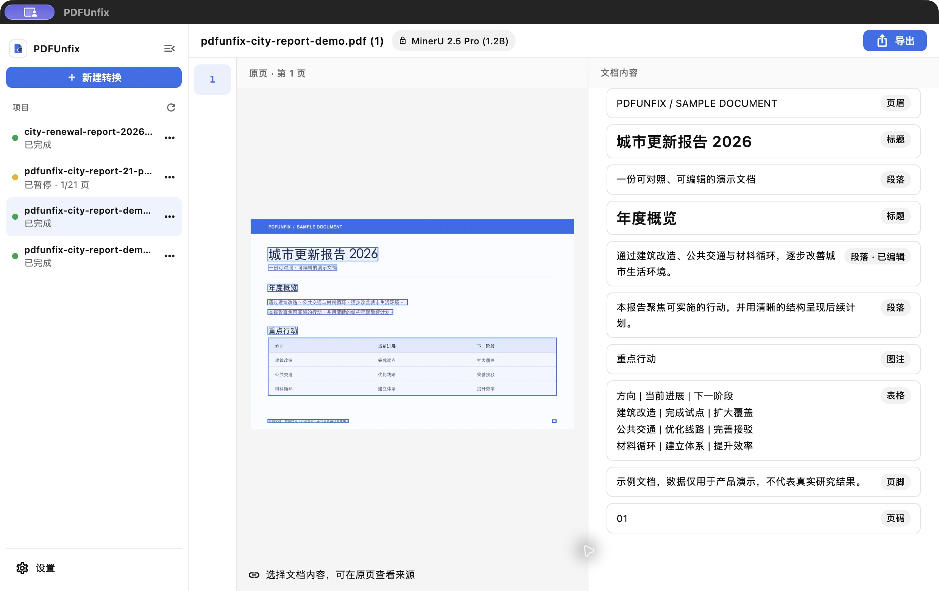
Task: Select the PDFUNFIX / SAMPLE DOCUMENT header block
Action: tap(763, 103)
